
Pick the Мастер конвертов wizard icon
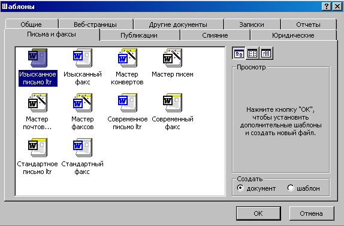coord(128,58)
